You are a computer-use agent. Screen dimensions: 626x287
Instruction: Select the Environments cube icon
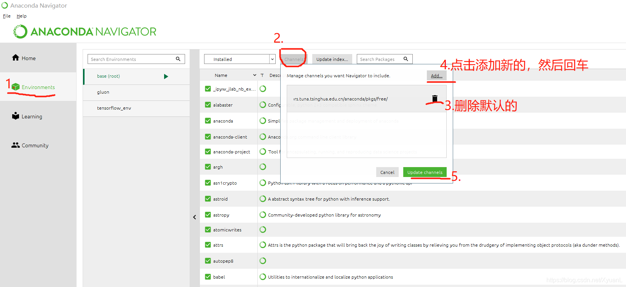(x=16, y=87)
